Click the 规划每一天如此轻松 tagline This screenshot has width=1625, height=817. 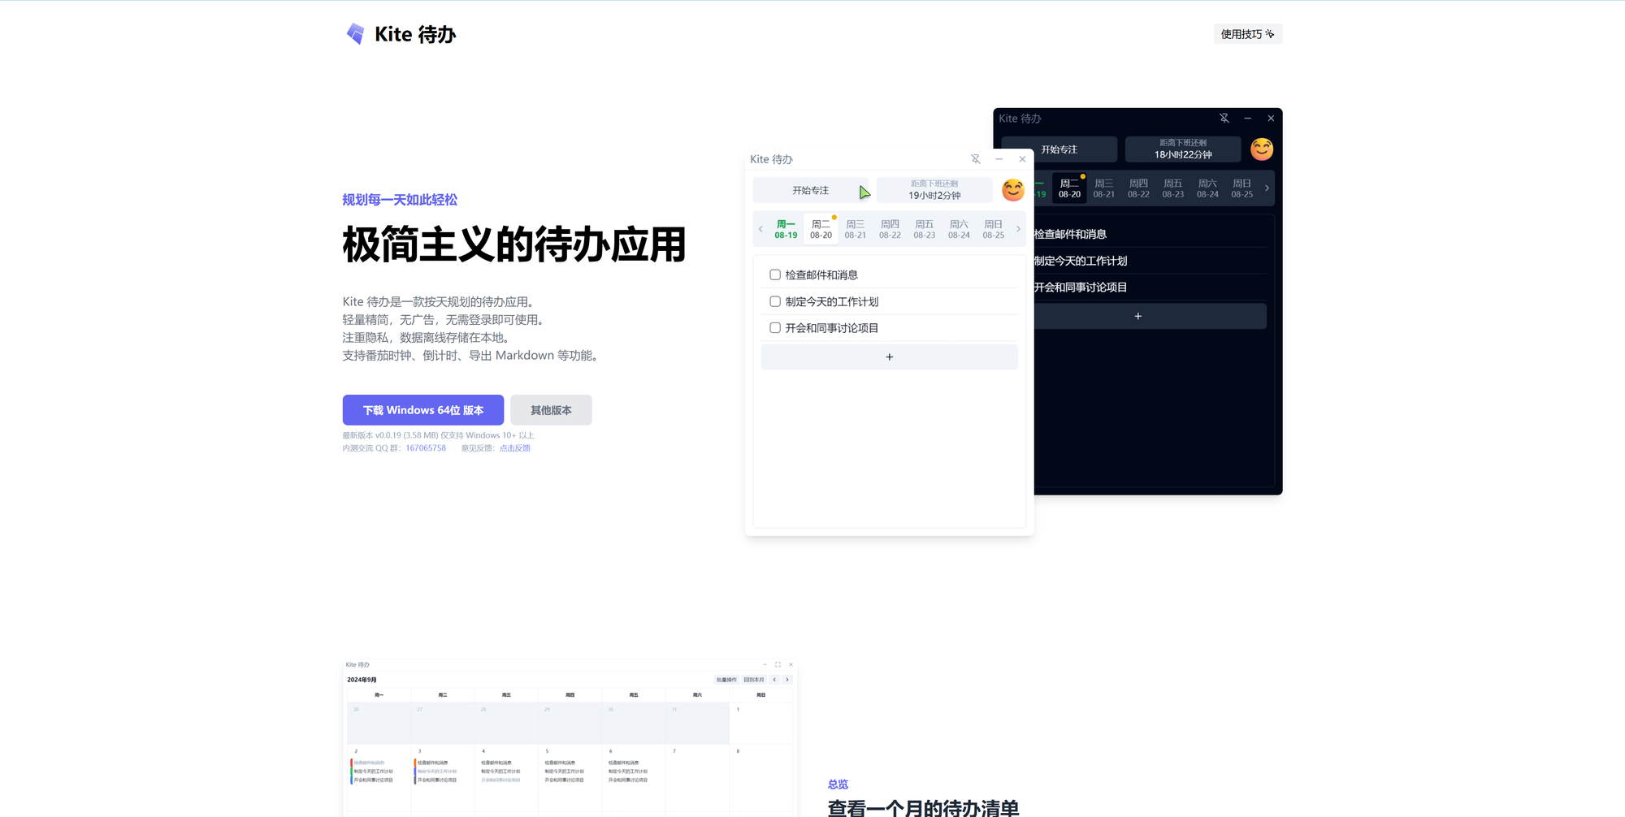pyautogui.click(x=400, y=200)
